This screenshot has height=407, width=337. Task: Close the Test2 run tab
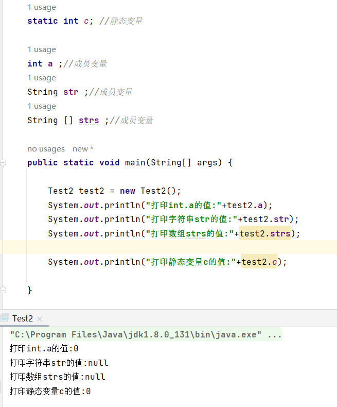(x=40, y=319)
